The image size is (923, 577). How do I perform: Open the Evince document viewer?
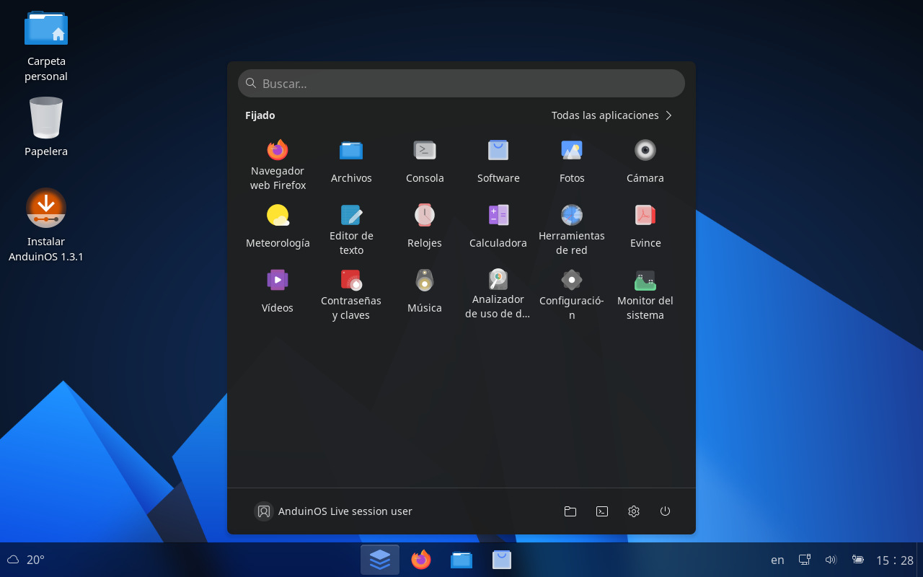[645, 227]
